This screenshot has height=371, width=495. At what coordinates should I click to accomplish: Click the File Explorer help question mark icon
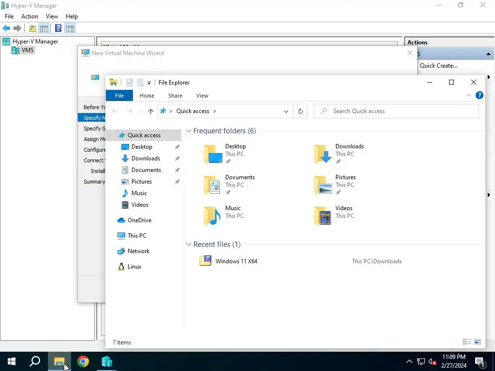click(479, 95)
